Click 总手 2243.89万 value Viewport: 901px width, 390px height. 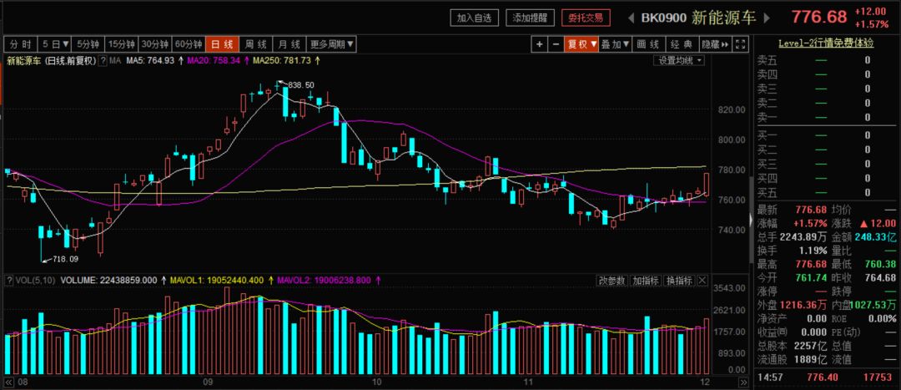[x=803, y=237]
